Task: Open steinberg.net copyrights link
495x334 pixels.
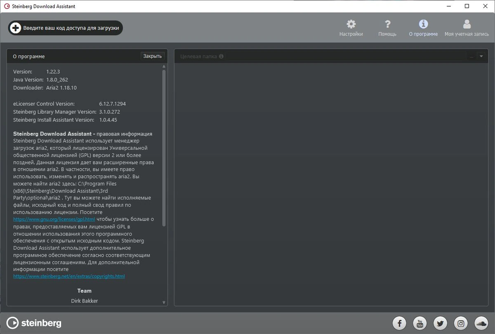Action: coord(69,276)
